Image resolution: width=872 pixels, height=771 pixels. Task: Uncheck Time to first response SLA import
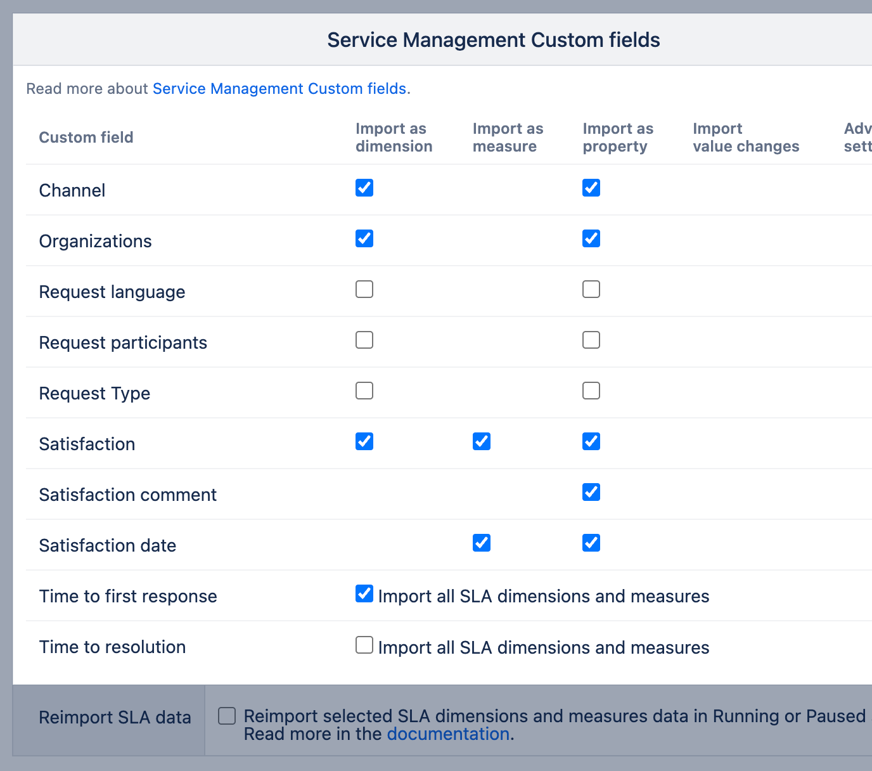click(x=364, y=594)
